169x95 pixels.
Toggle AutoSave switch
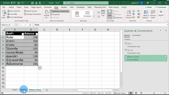[x=13, y=3]
